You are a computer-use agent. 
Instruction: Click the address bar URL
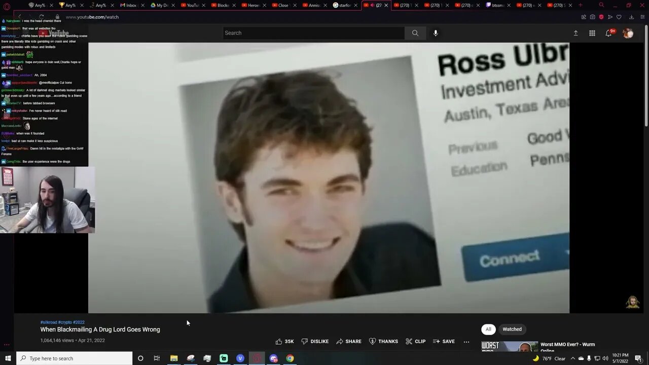pyautogui.click(x=92, y=17)
